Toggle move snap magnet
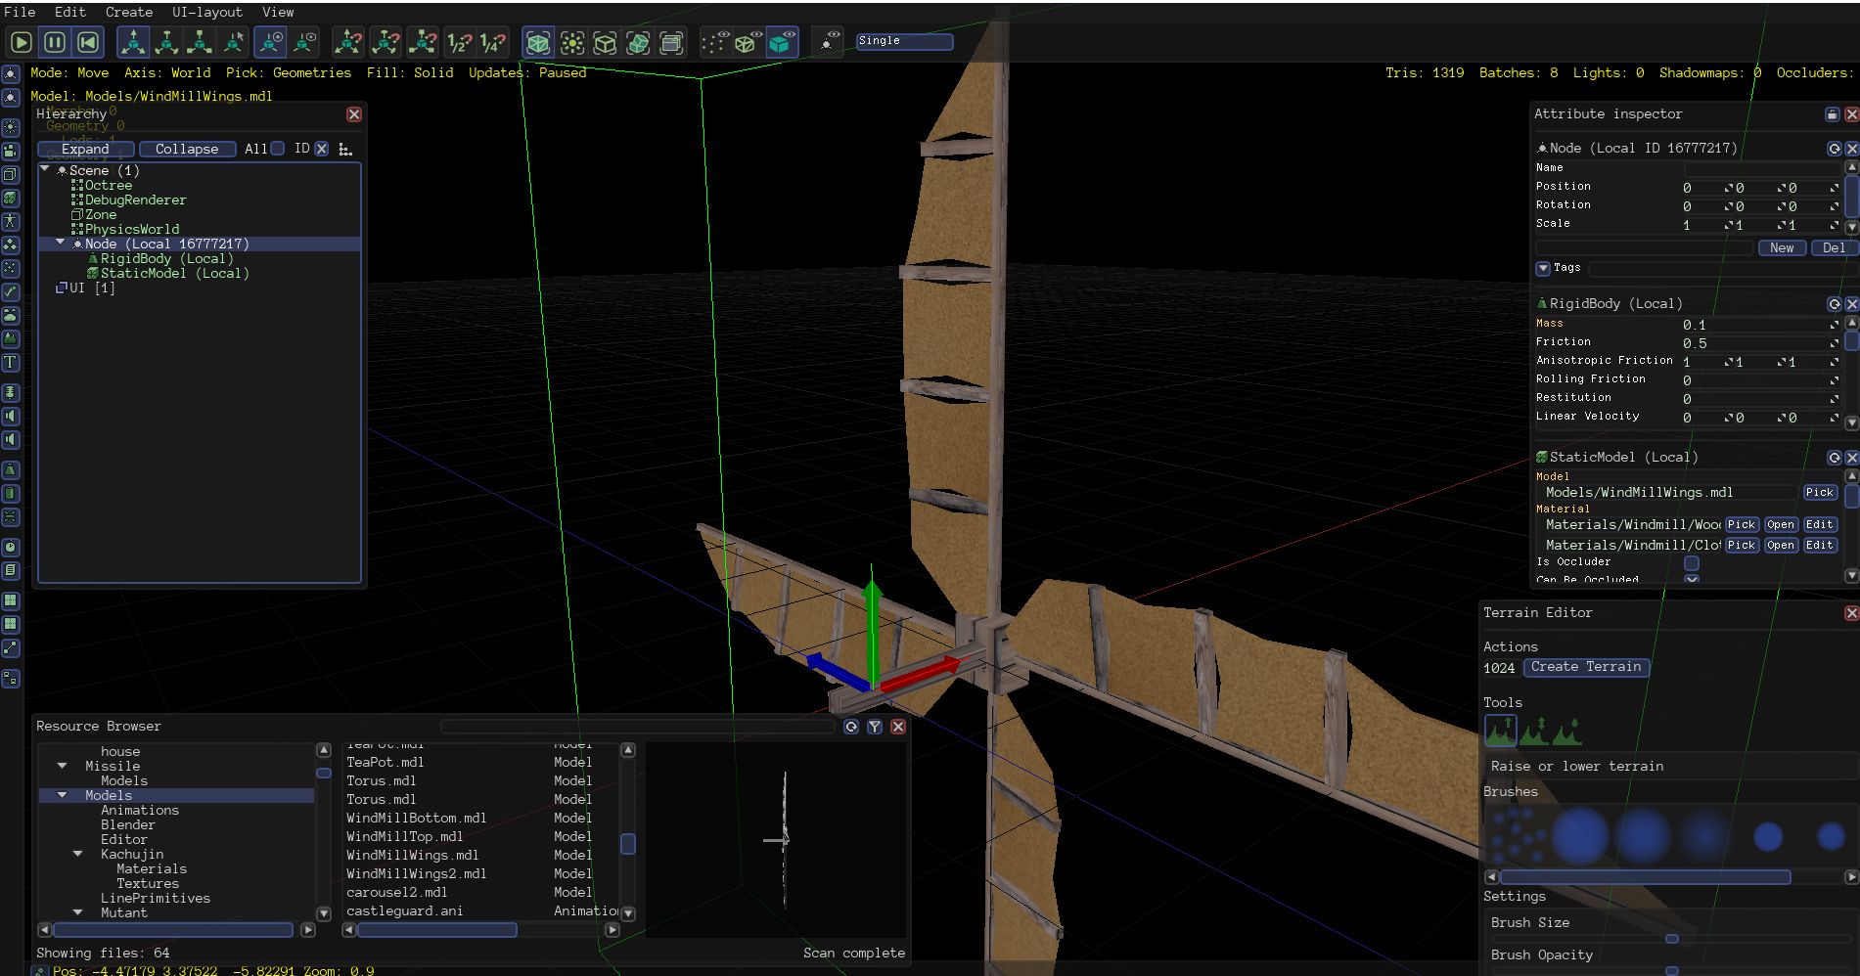The image size is (1860, 976). [348, 42]
